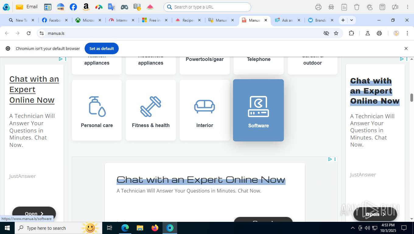The height and width of the screenshot is (234, 414).
Task: Click the news feed layout icon
Action: point(48,7)
